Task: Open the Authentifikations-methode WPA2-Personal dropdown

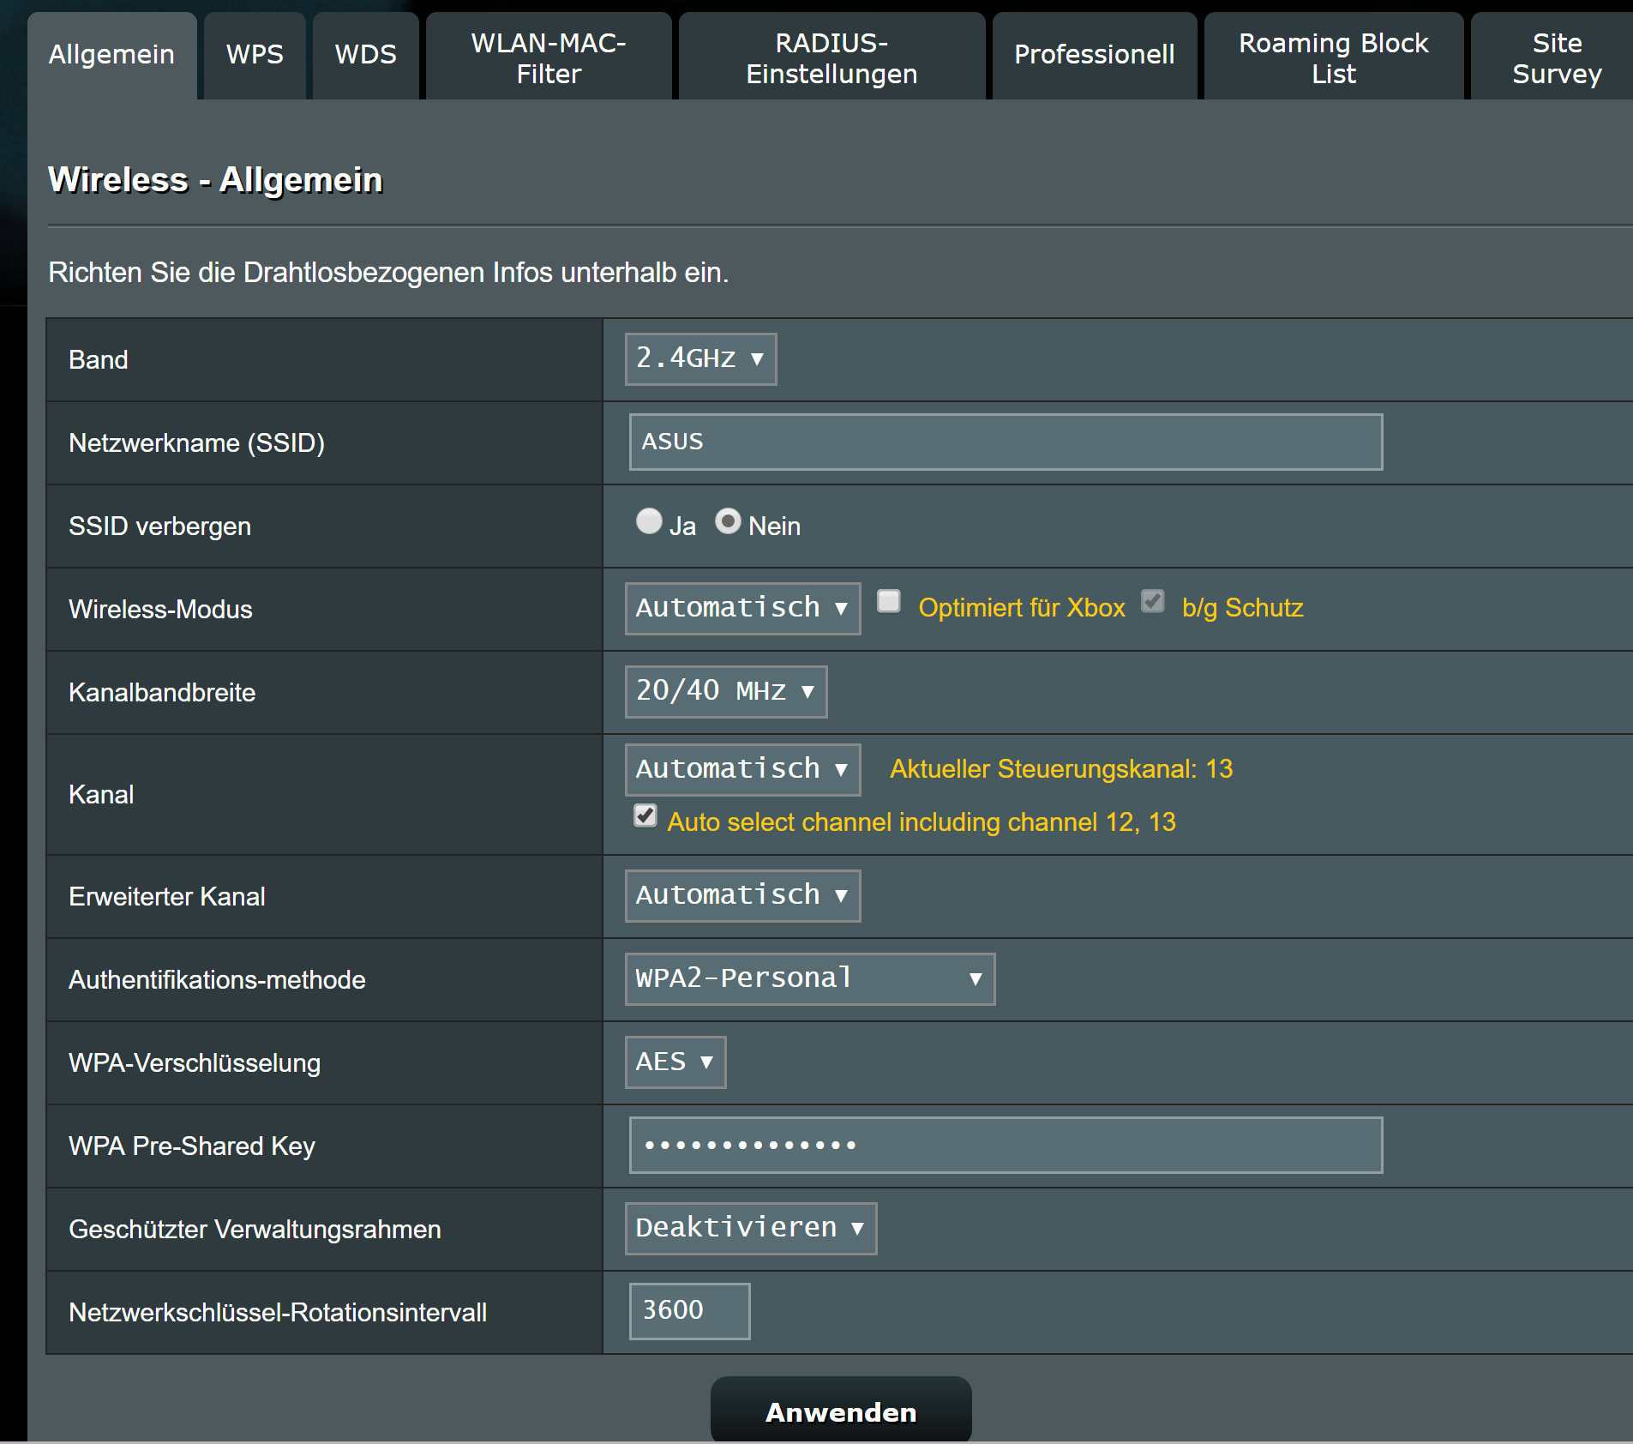Action: pos(810,978)
